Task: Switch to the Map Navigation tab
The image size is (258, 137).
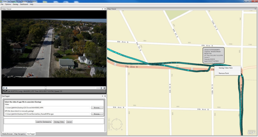Action: (x=20, y=134)
